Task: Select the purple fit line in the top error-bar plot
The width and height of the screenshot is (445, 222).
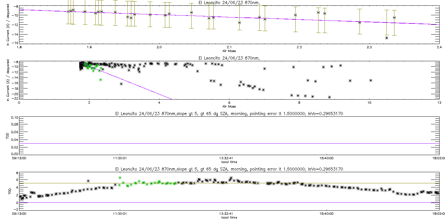Action: (229, 17)
